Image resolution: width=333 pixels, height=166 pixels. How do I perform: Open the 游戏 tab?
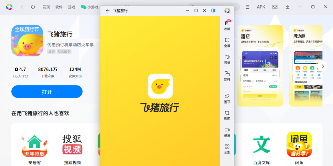click(x=72, y=7)
